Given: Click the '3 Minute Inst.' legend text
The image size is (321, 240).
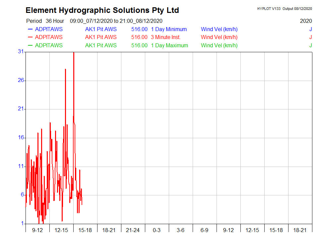Looking at the screenshot, I should pos(166,37).
